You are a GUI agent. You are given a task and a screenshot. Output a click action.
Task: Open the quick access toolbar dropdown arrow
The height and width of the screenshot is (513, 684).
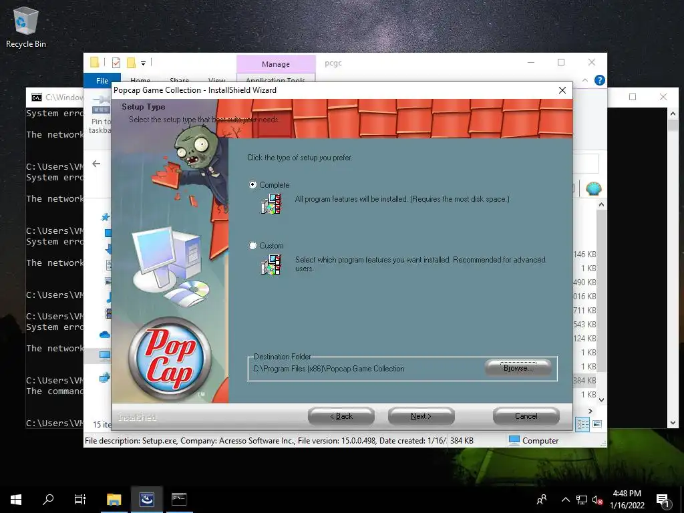[143, 63]
